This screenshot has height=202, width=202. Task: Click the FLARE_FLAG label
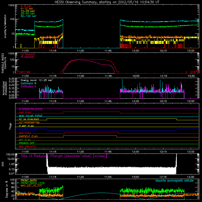coord(26,126)
